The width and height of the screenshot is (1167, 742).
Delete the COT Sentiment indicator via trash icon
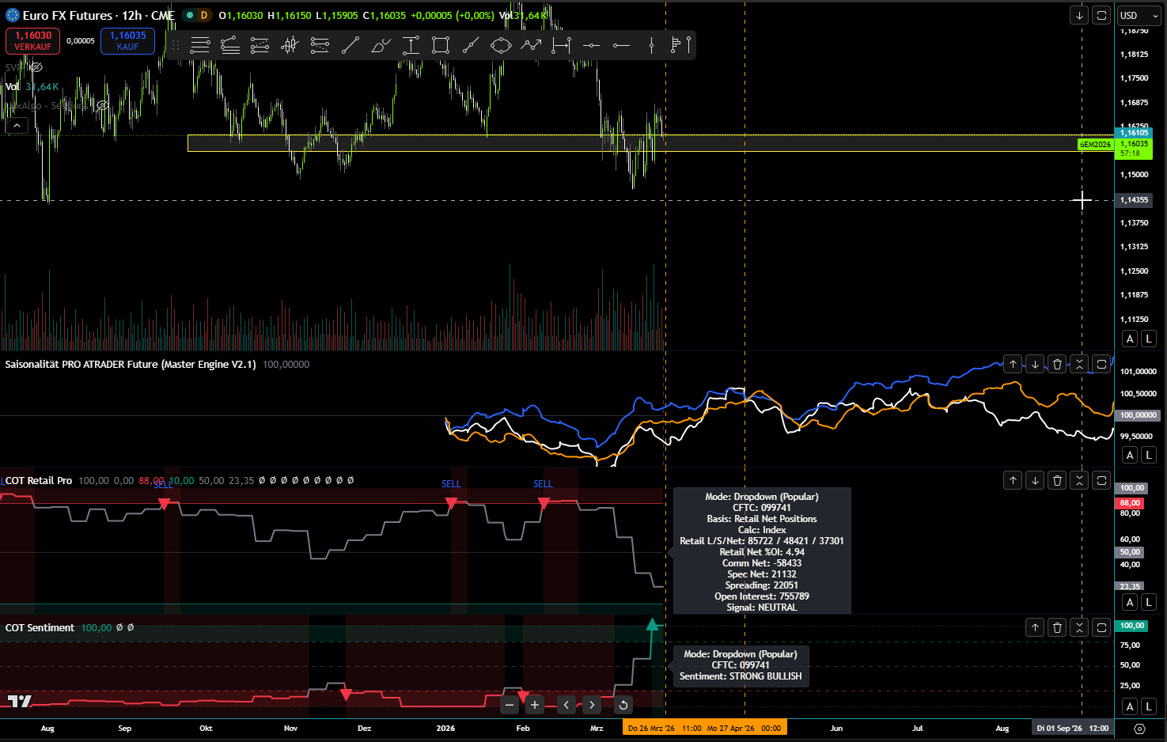click(x=1057, y=627)
